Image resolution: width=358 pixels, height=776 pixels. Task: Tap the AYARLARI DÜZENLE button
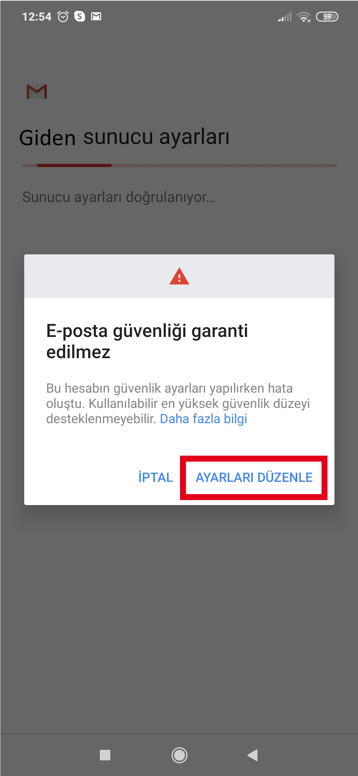(254, 478)
